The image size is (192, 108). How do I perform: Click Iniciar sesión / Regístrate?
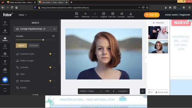(177, 15)
